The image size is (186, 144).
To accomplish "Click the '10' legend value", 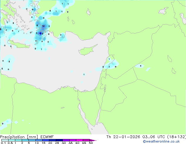I will pos(37,143).
